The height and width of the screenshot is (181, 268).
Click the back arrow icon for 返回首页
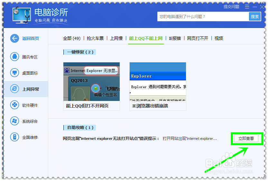[x=14, y=38]
